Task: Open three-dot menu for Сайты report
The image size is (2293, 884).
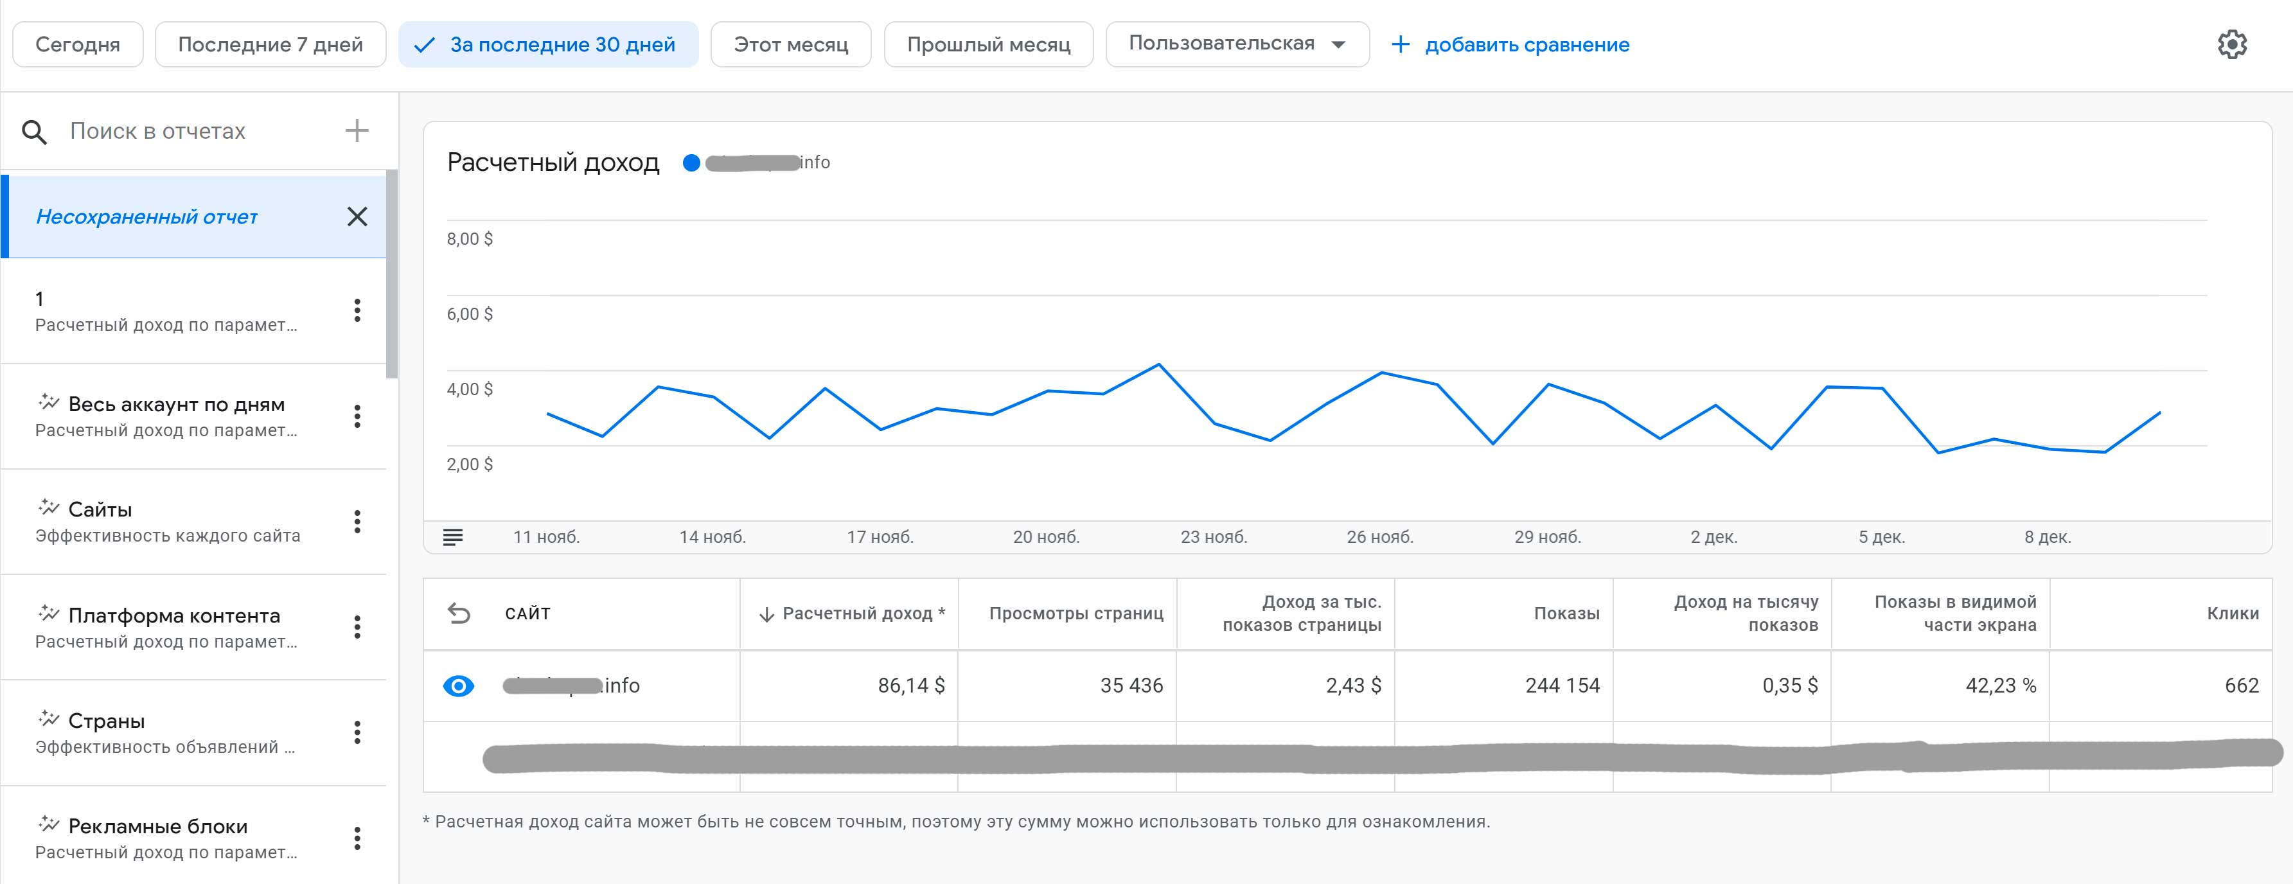Action: point(357,522)
